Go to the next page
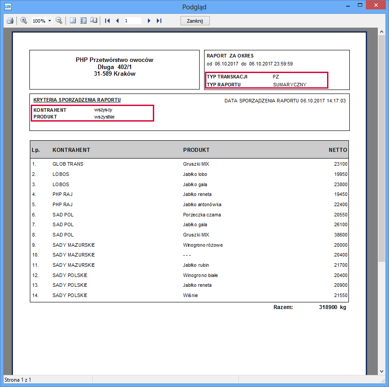 click(x=149, y=20)
